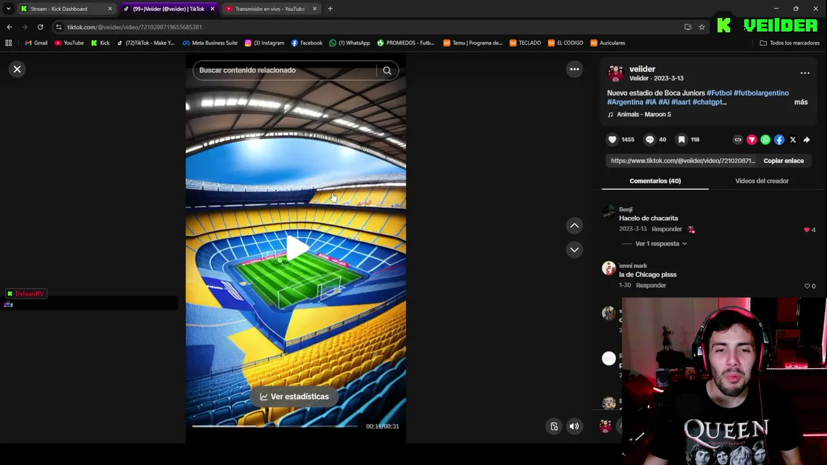Like omni mark's comment with the heart
This screenshot has height=465, width=827.
(x=807, y=286)
